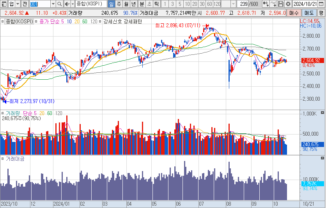Switch to the 주 weekly period
The height and width of the screenshot is (208, 326).
[x=119, y=4]
